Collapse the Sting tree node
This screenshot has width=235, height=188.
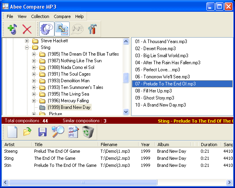(x=27, y=47)
